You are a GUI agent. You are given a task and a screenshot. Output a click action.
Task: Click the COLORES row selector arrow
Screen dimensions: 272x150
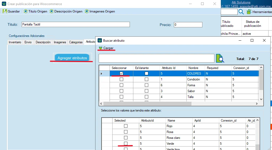(102, 74)
